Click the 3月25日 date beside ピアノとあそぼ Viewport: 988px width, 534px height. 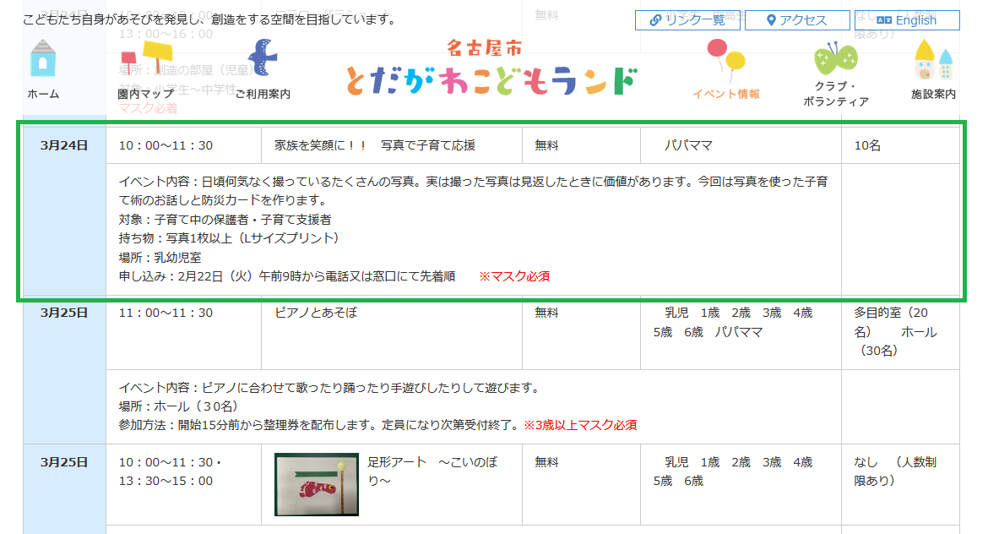coord(63,313)
